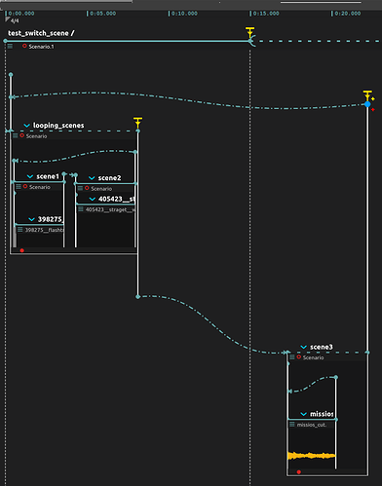Collapse the scene1 interval chevron
382x486 pixels.
pos(30,176)
